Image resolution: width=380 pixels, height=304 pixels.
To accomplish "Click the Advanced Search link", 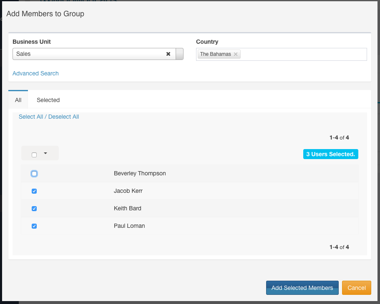I will tap(35, 73).
